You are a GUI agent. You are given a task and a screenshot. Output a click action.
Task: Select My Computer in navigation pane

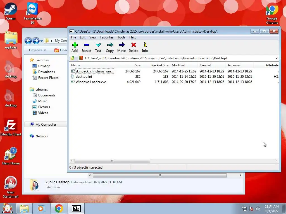coord(46,125)
